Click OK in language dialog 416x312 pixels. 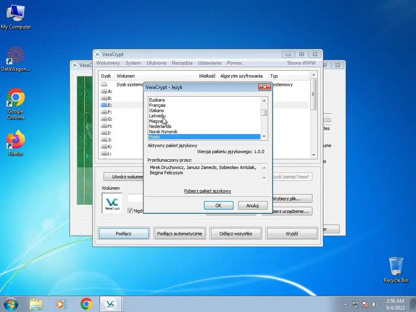coord(219,205)
